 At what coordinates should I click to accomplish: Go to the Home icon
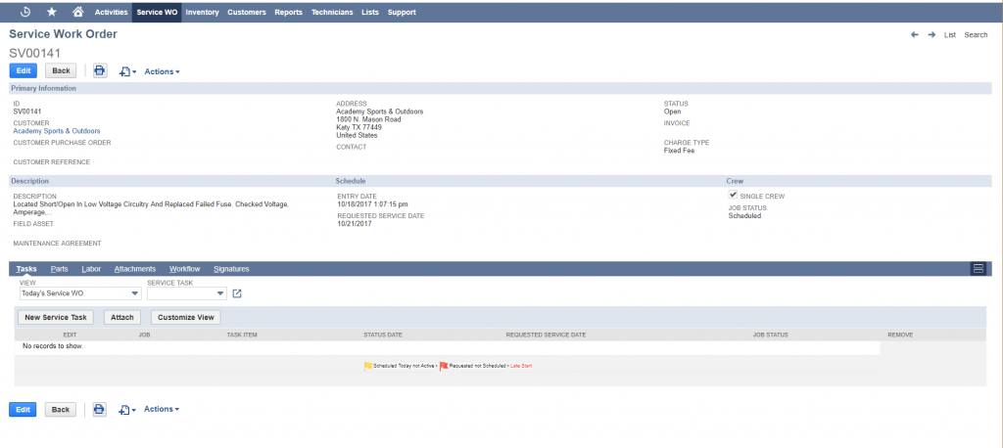(x=77, y=12)
